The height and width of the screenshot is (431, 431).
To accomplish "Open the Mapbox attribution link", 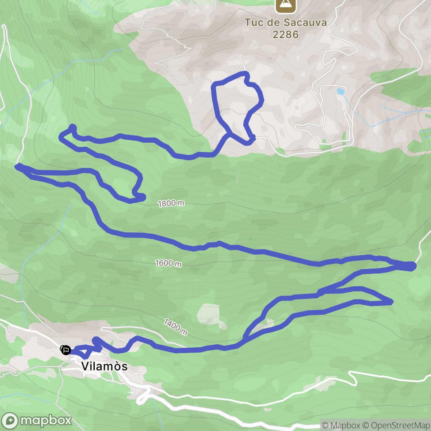I will tap(341, 426).
